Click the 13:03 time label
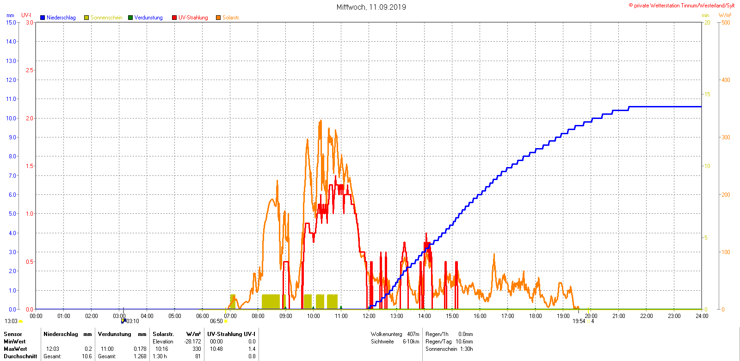740x361 pixels. coord(11,321)
